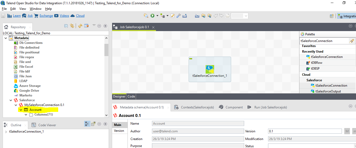
Task: Click the Collapse All icon in Repository
Action: coord(66,26)
